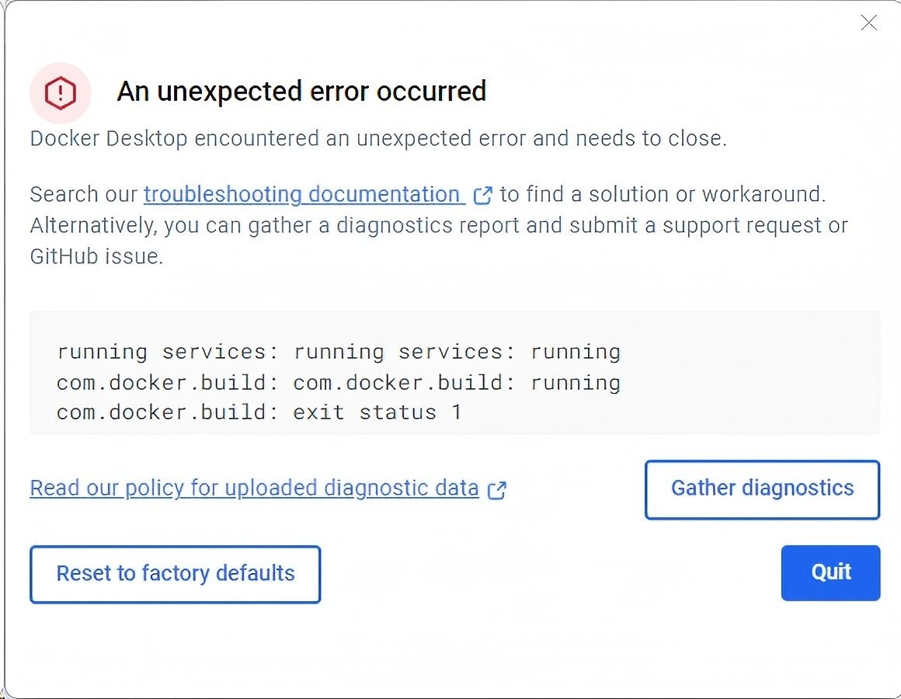Click "Docker Desktop encountered an unexpected error" sentence

click(377, 139)
